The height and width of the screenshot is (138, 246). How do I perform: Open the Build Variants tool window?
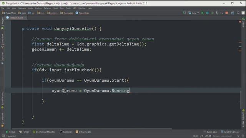[x=2, y=100]
